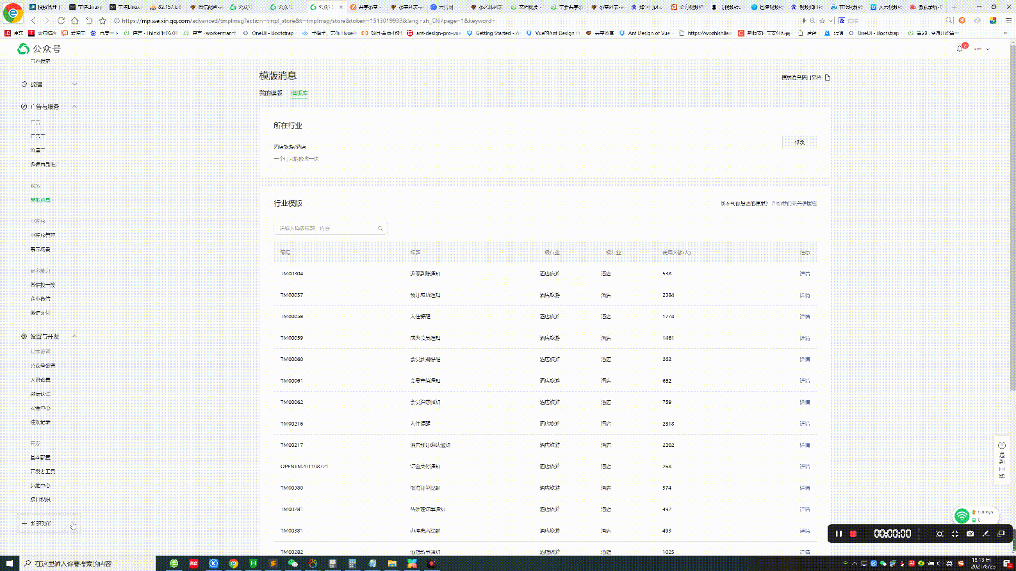Screen dimensions: 1016x571
Task: Click the recorder pen annotation icon
Action: point(985,534)
